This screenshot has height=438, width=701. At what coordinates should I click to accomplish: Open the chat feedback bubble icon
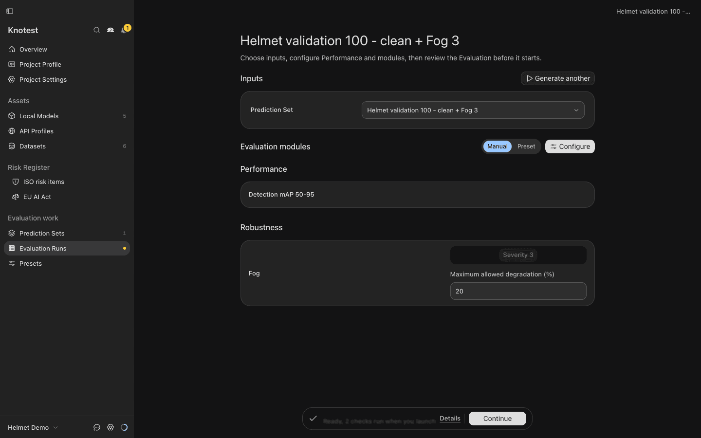[97, 427]
